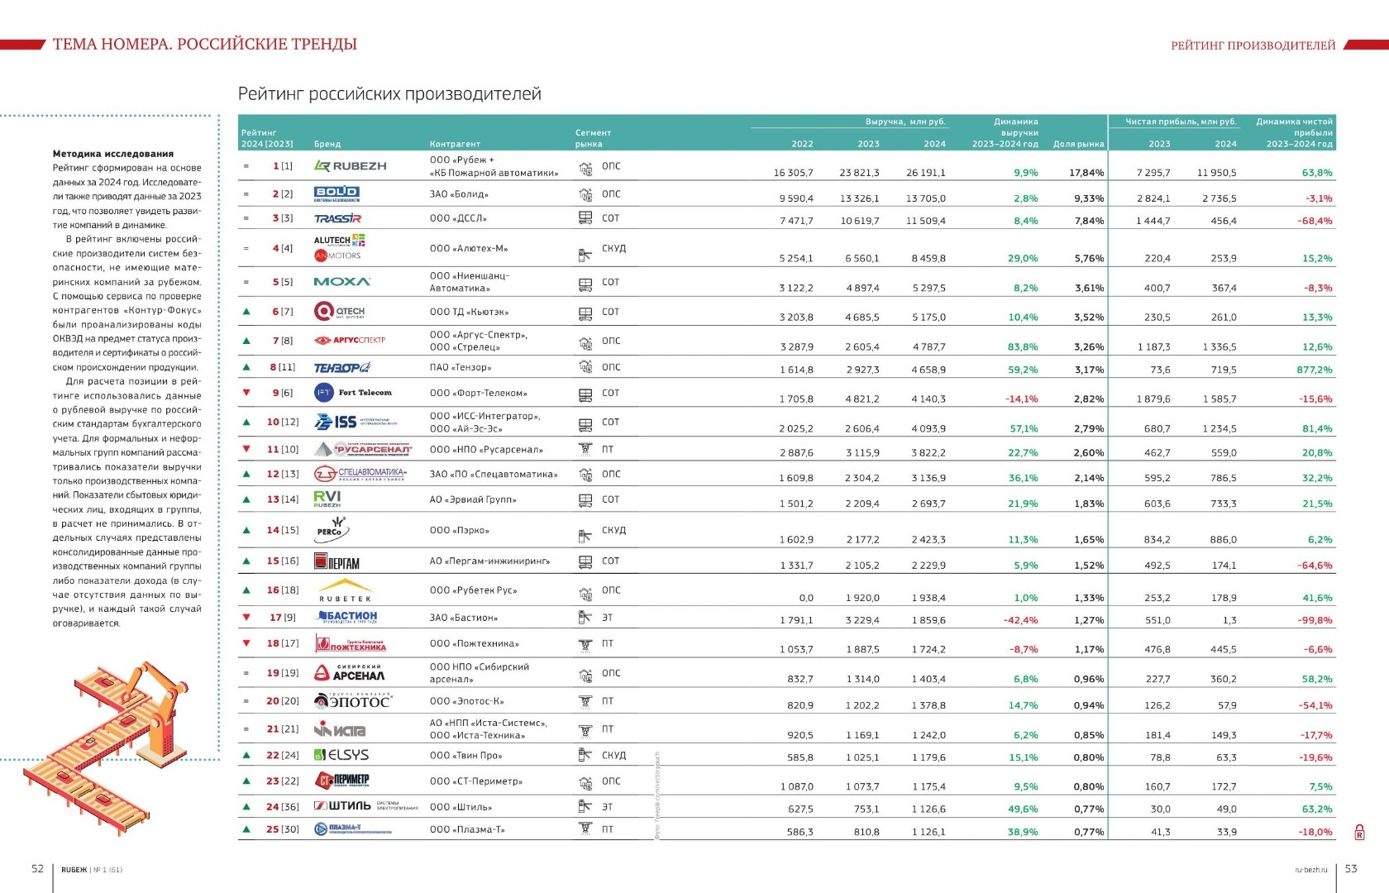Select the TRASSIR logo
This screenshot has width=1389, height=893.
(x=337, y=218)
